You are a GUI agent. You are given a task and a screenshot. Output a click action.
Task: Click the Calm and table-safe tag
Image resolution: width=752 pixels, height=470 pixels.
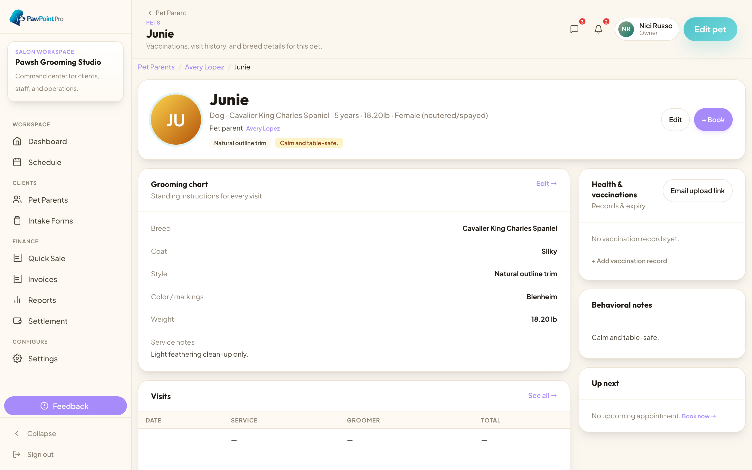(309, 143)
